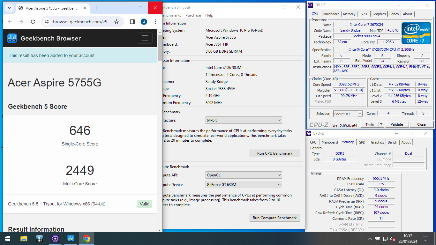Open Chrome tab search dropdown
The height and width of the screenshot is (245, 436).
click(9, 8)
